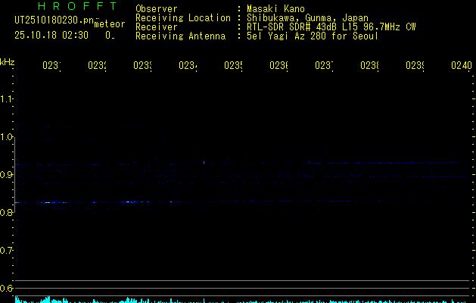This screenshot has width=476, height=303.
Task: Click the Receiver label
Action: (157, 27)
